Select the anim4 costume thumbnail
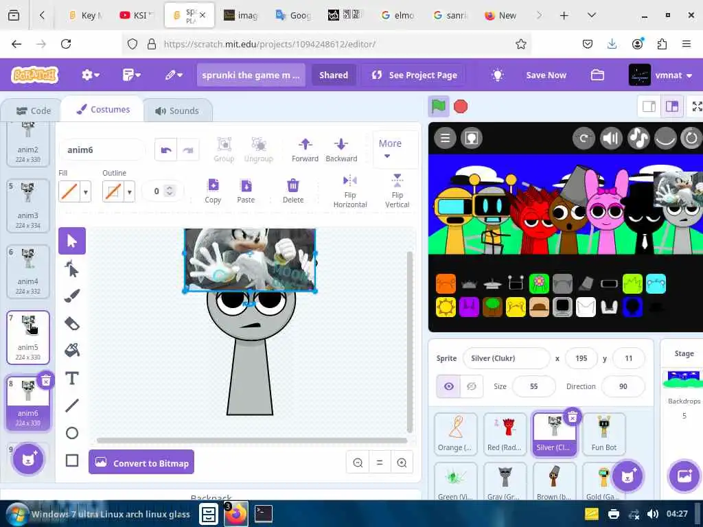This screenshot has width=703, height=527. pos(27,271)
